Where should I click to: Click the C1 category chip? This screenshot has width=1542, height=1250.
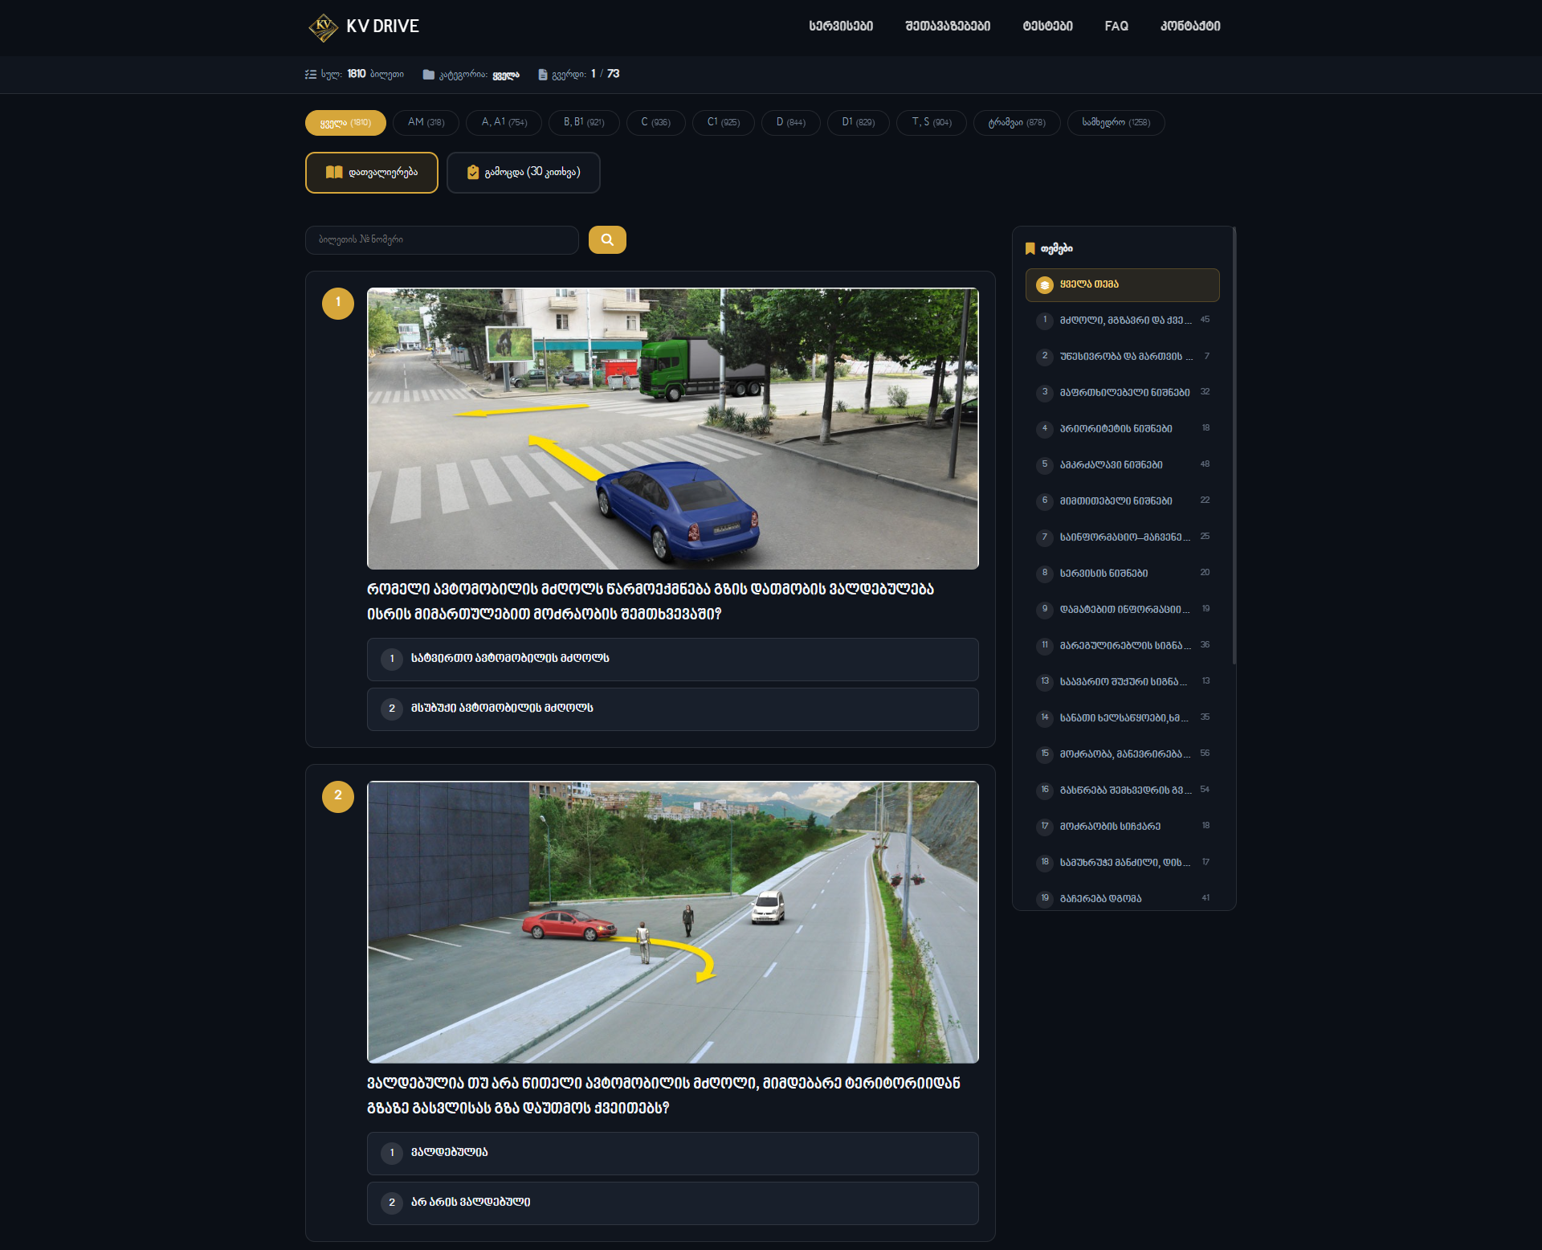point(723,122)
